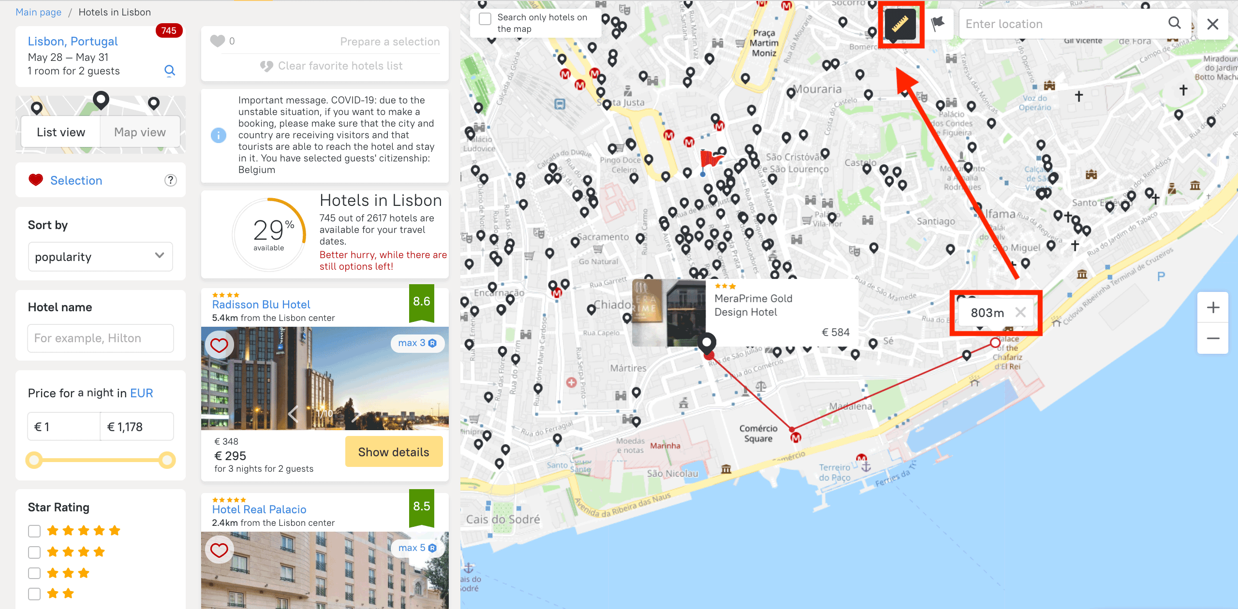Click the maximum price slider handle
This screenshot has height=609, width=1238.
tap(167, 460)
